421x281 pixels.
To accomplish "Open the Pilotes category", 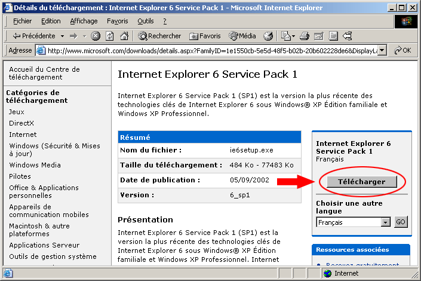I will pyautogui.click(x=20, y=176).
